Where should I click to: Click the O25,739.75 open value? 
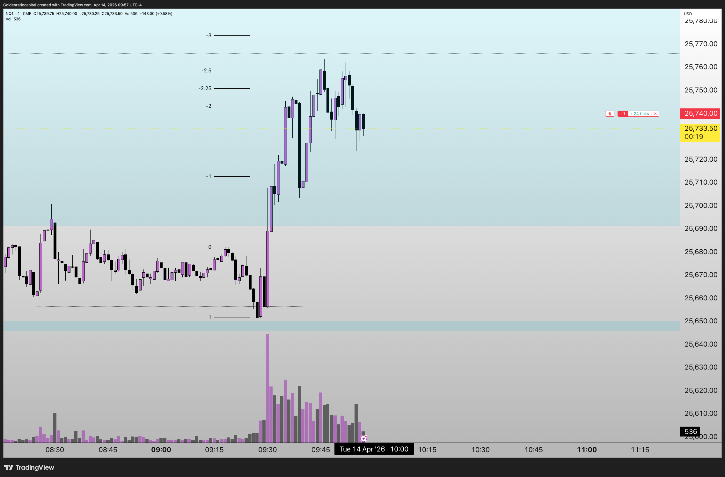click(44, 14)
